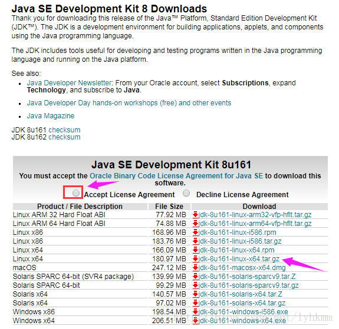Select the Accept License Agreement radio button
Image resolution: width=339 pixels, height=329 pixels.
point(76,193)
